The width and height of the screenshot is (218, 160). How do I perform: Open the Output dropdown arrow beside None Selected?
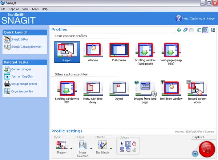91,148
